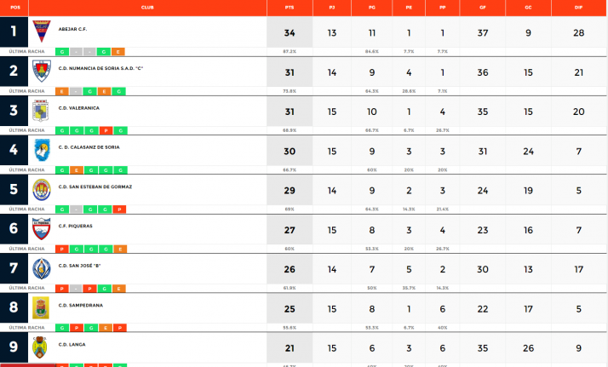This screenshot has width=608, height=367.
Task: Click the CLUB column header
Action: (147, 6)
